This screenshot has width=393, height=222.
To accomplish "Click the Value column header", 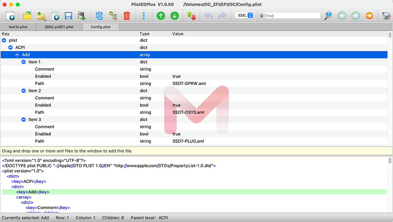I will click(x=279, y=34).
